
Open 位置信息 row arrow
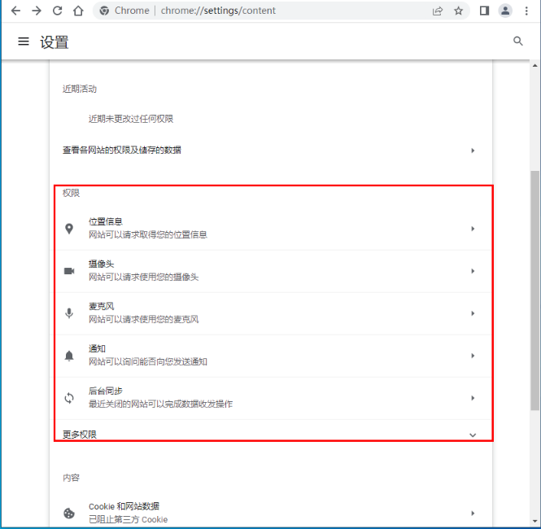coord(473,229)
